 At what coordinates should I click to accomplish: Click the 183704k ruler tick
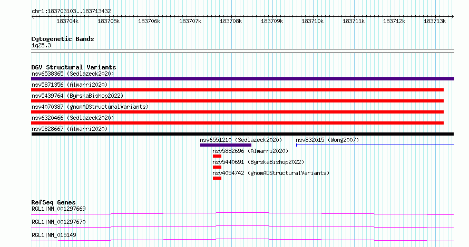(x=67, y=21)
